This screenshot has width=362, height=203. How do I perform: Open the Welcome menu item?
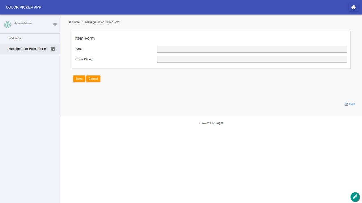(x=15, y=38)
